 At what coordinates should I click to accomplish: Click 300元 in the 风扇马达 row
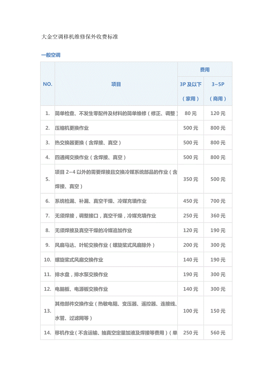pyautogui.click(x=218, y=245)
